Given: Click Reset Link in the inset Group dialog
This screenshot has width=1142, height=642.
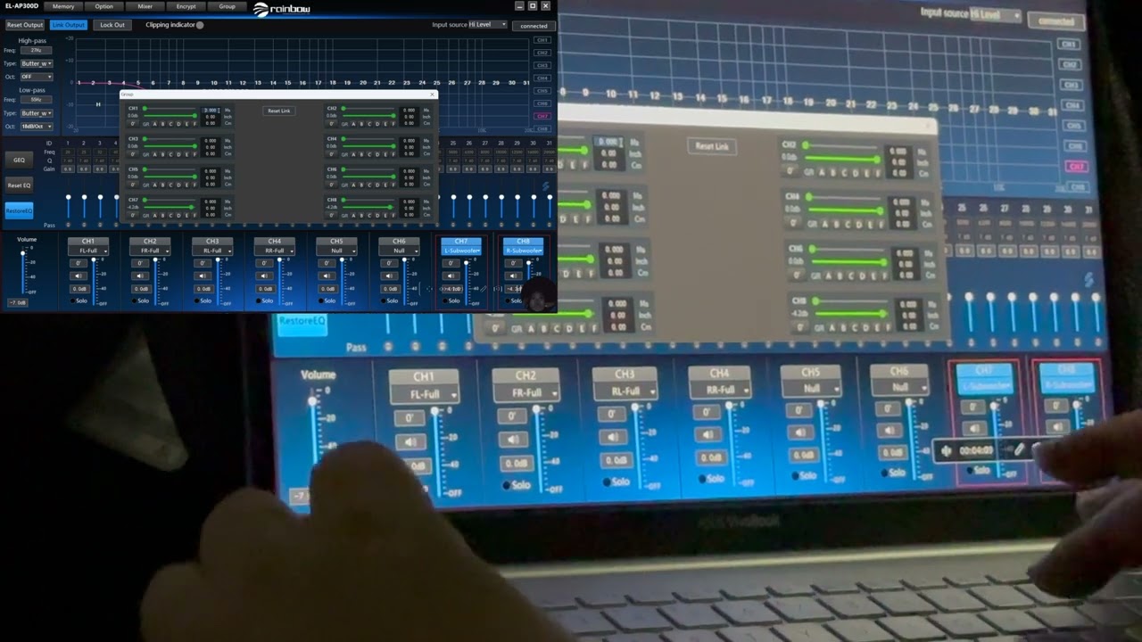Looking at the screenshot, I should tap(279, 111).
